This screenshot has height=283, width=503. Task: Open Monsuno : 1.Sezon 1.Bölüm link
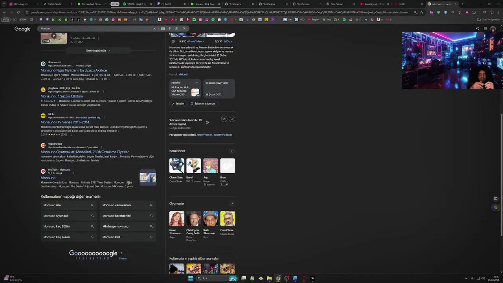pyautogui.click(x=62, y=96)
